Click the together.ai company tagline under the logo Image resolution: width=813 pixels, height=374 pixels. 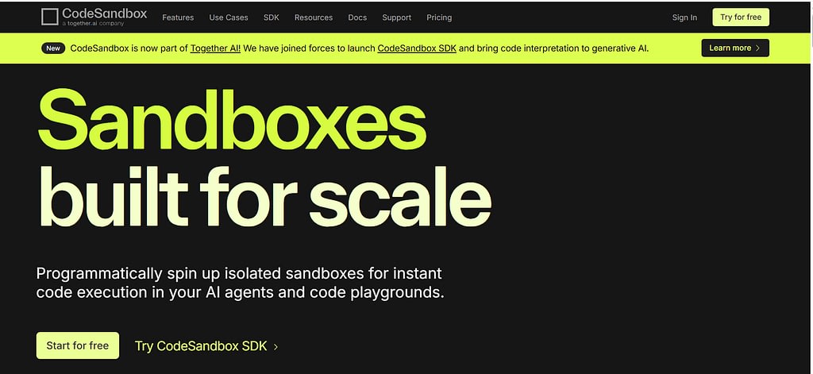click(92, 25)
